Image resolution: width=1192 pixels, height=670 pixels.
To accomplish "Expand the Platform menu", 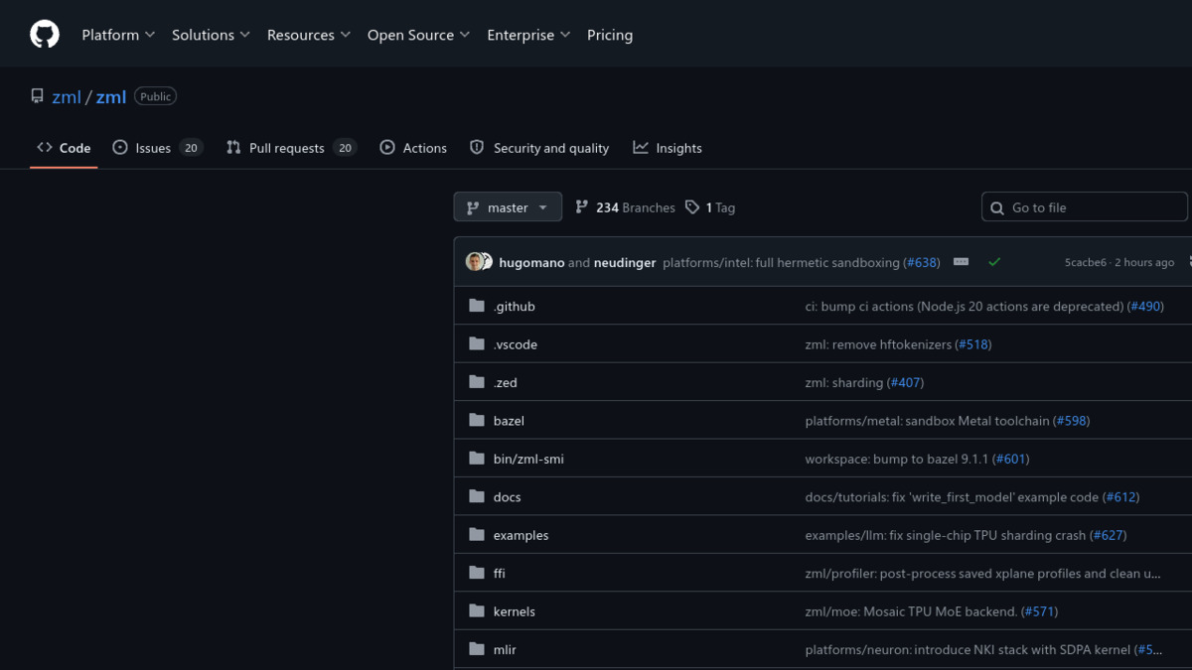I will [118, 35].
